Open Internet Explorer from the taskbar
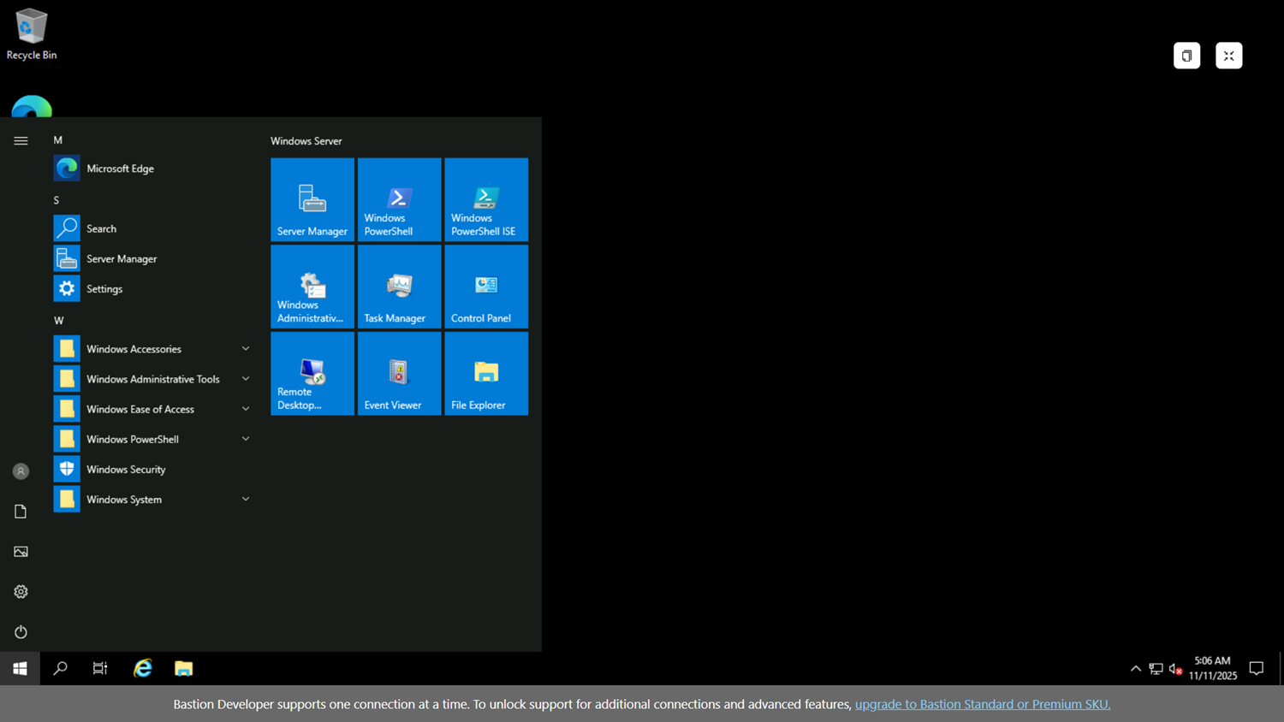The image size is (1284, 722). (x=143, y=668)
